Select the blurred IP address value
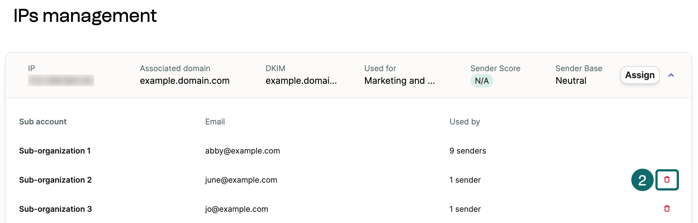 (x=61, y=80)
